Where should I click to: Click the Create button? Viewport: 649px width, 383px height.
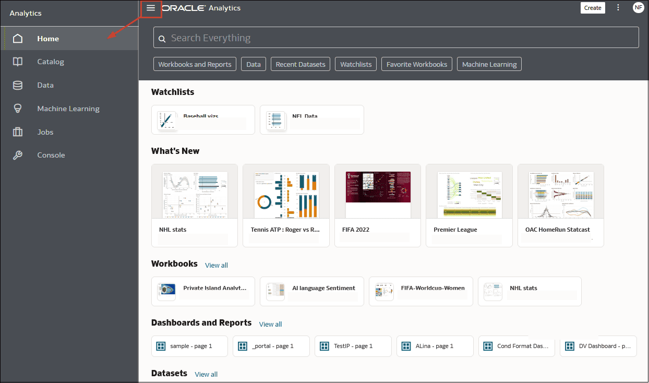click(x=593, y=8)
